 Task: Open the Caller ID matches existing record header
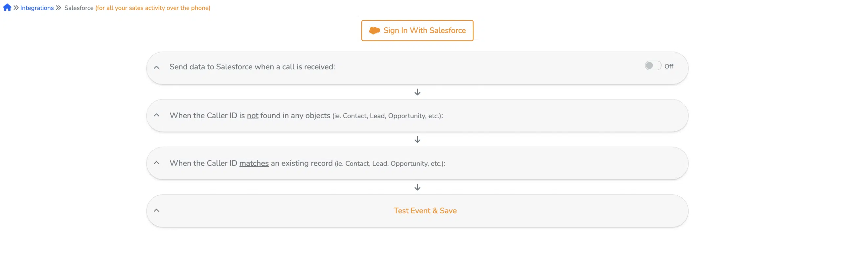(x=307, y=163)
